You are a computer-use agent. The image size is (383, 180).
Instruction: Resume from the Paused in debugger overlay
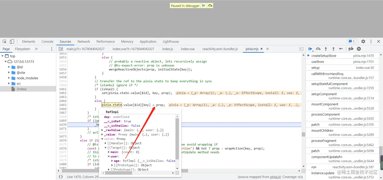[x=204, y=6]
